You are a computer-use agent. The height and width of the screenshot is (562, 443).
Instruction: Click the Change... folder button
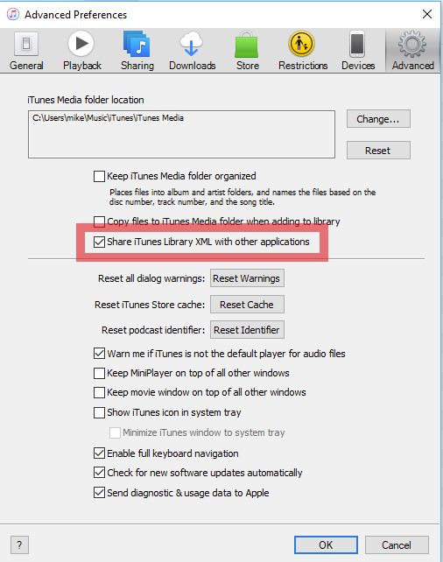pos(378,119)
